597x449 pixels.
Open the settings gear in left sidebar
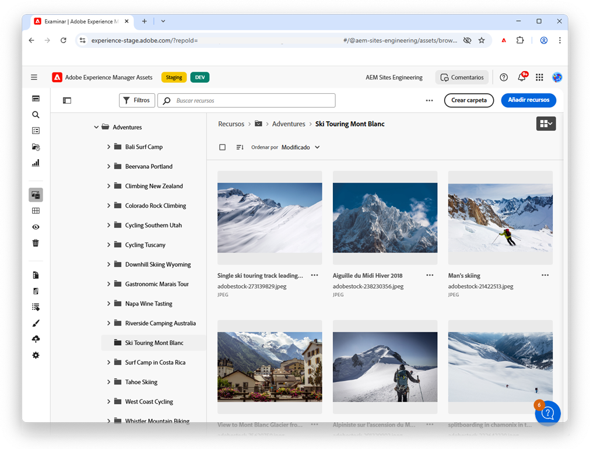point(36,355)
